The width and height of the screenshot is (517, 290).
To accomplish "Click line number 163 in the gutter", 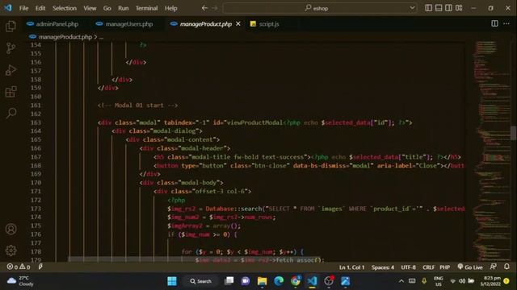I will pyautogui.click(x=36, y=122).
